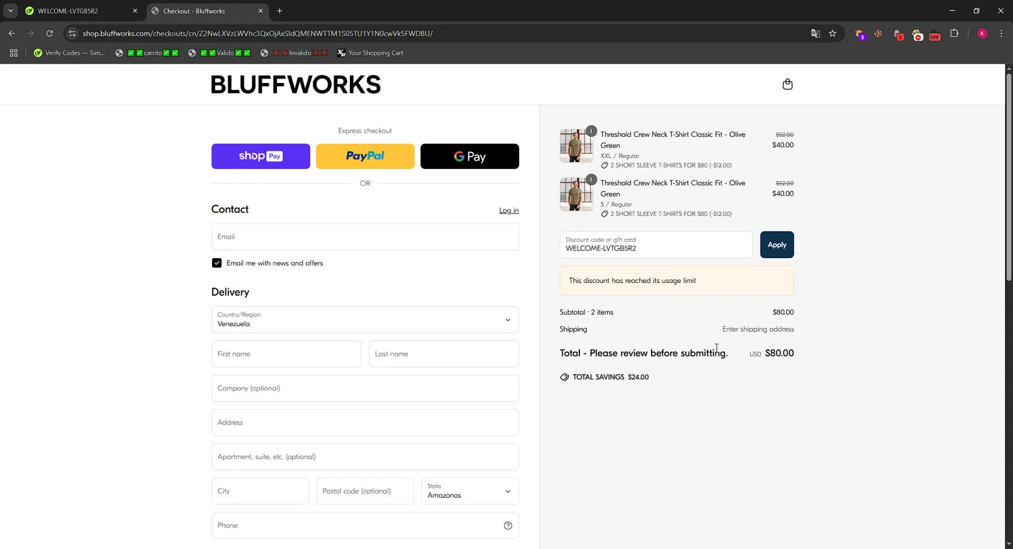Click the discount code input field
Viewport: 1013px width, 549px height.
(656, 244)
